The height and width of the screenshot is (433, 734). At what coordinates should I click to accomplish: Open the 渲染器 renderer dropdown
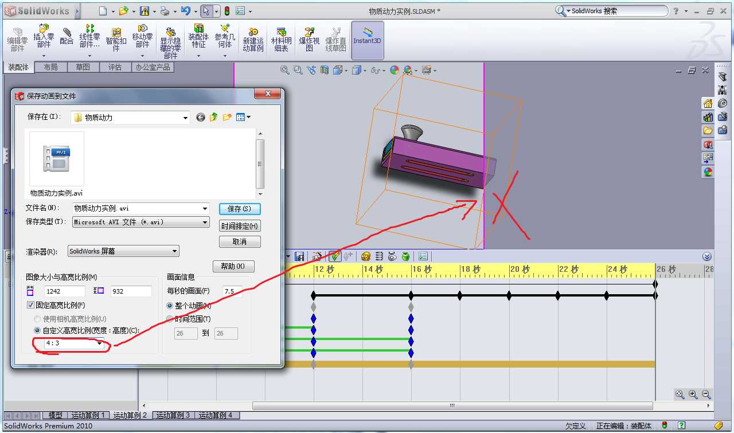(175, 251)
